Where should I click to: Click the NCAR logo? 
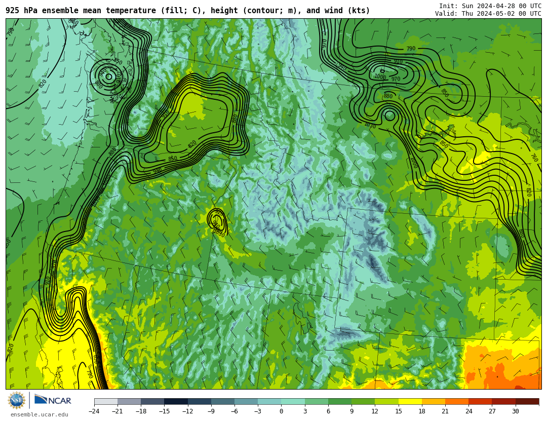(x=53, y=400)
